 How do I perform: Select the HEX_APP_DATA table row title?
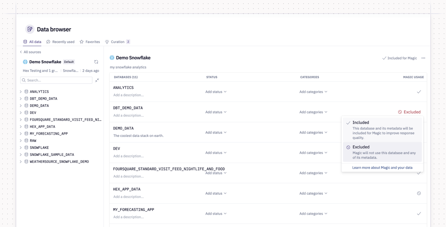point(127,189)
